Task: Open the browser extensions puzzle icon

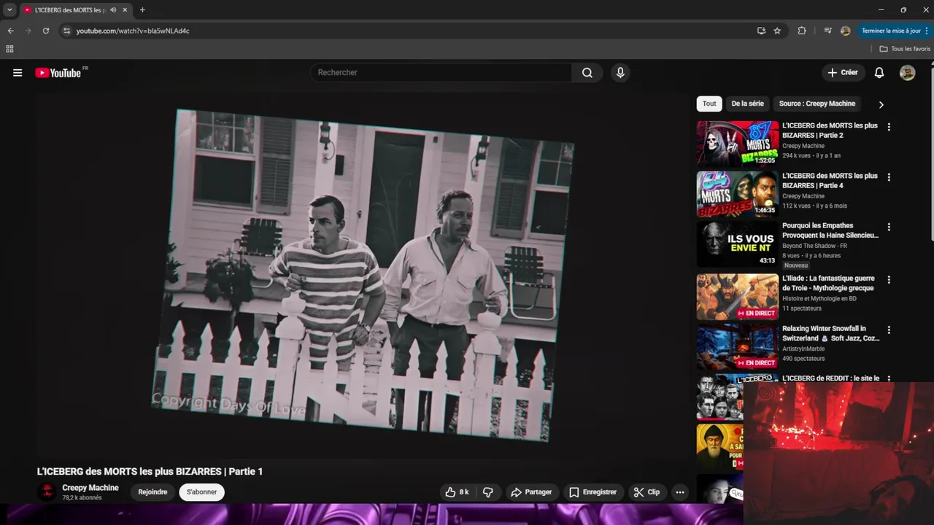Action: pos(802,31)
